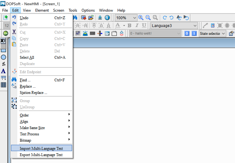This screenshot has height=163, width=235.
Task: Expand the Text Process submenu
Action: pos(42,134)
